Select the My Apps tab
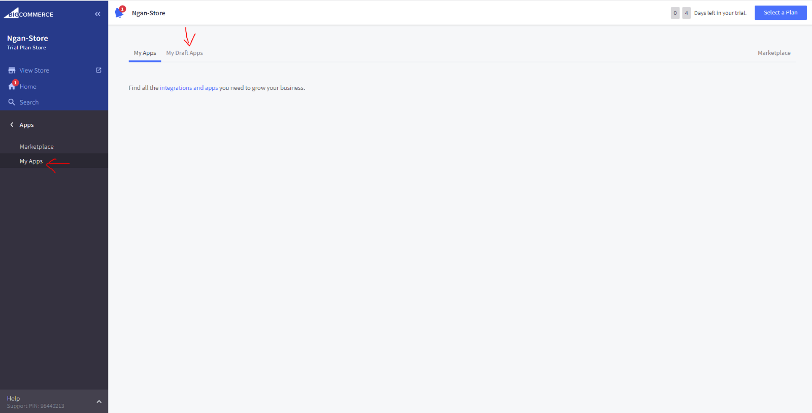 [x=145, y=53]
